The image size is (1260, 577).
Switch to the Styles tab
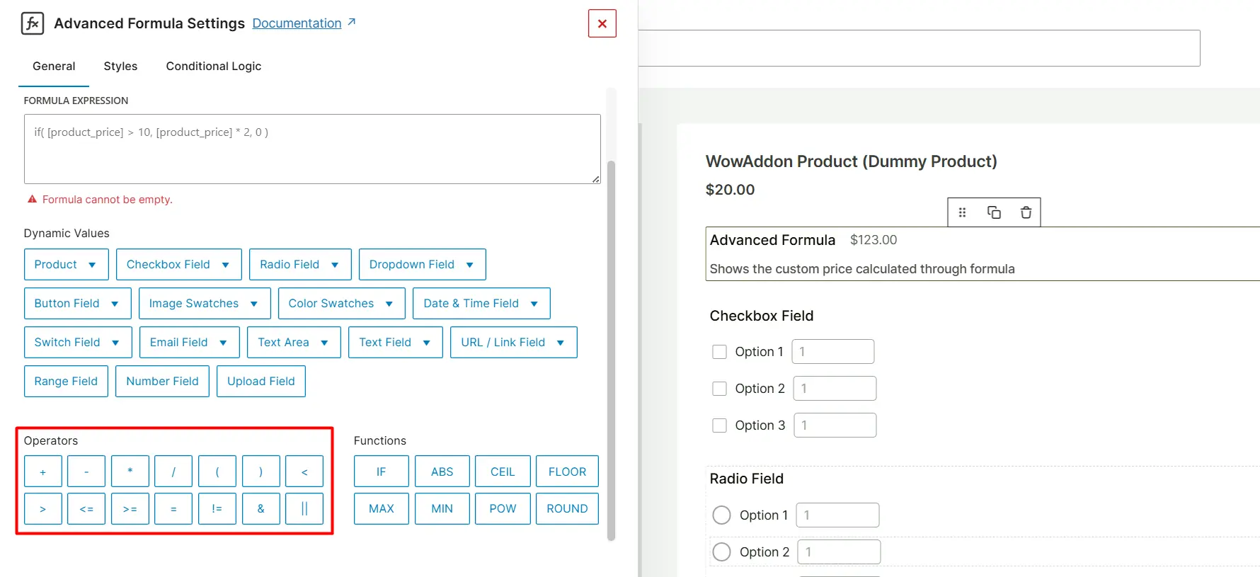coord(120,66)
